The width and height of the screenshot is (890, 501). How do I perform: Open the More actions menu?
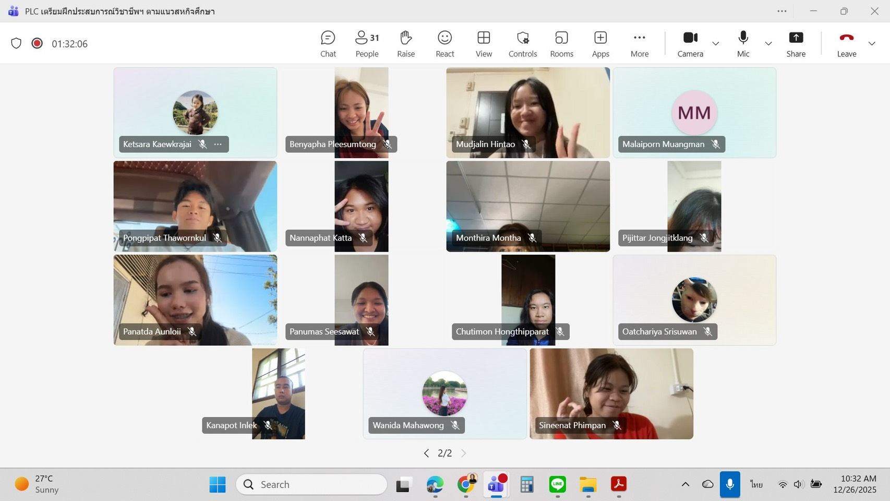639,44
